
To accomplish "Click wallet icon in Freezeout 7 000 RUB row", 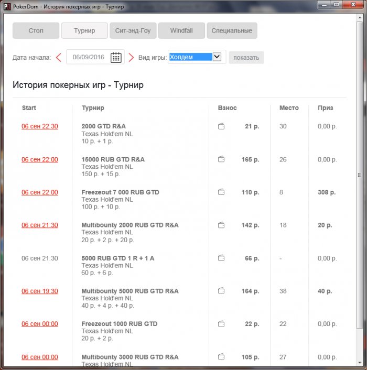I will point(221,192).
